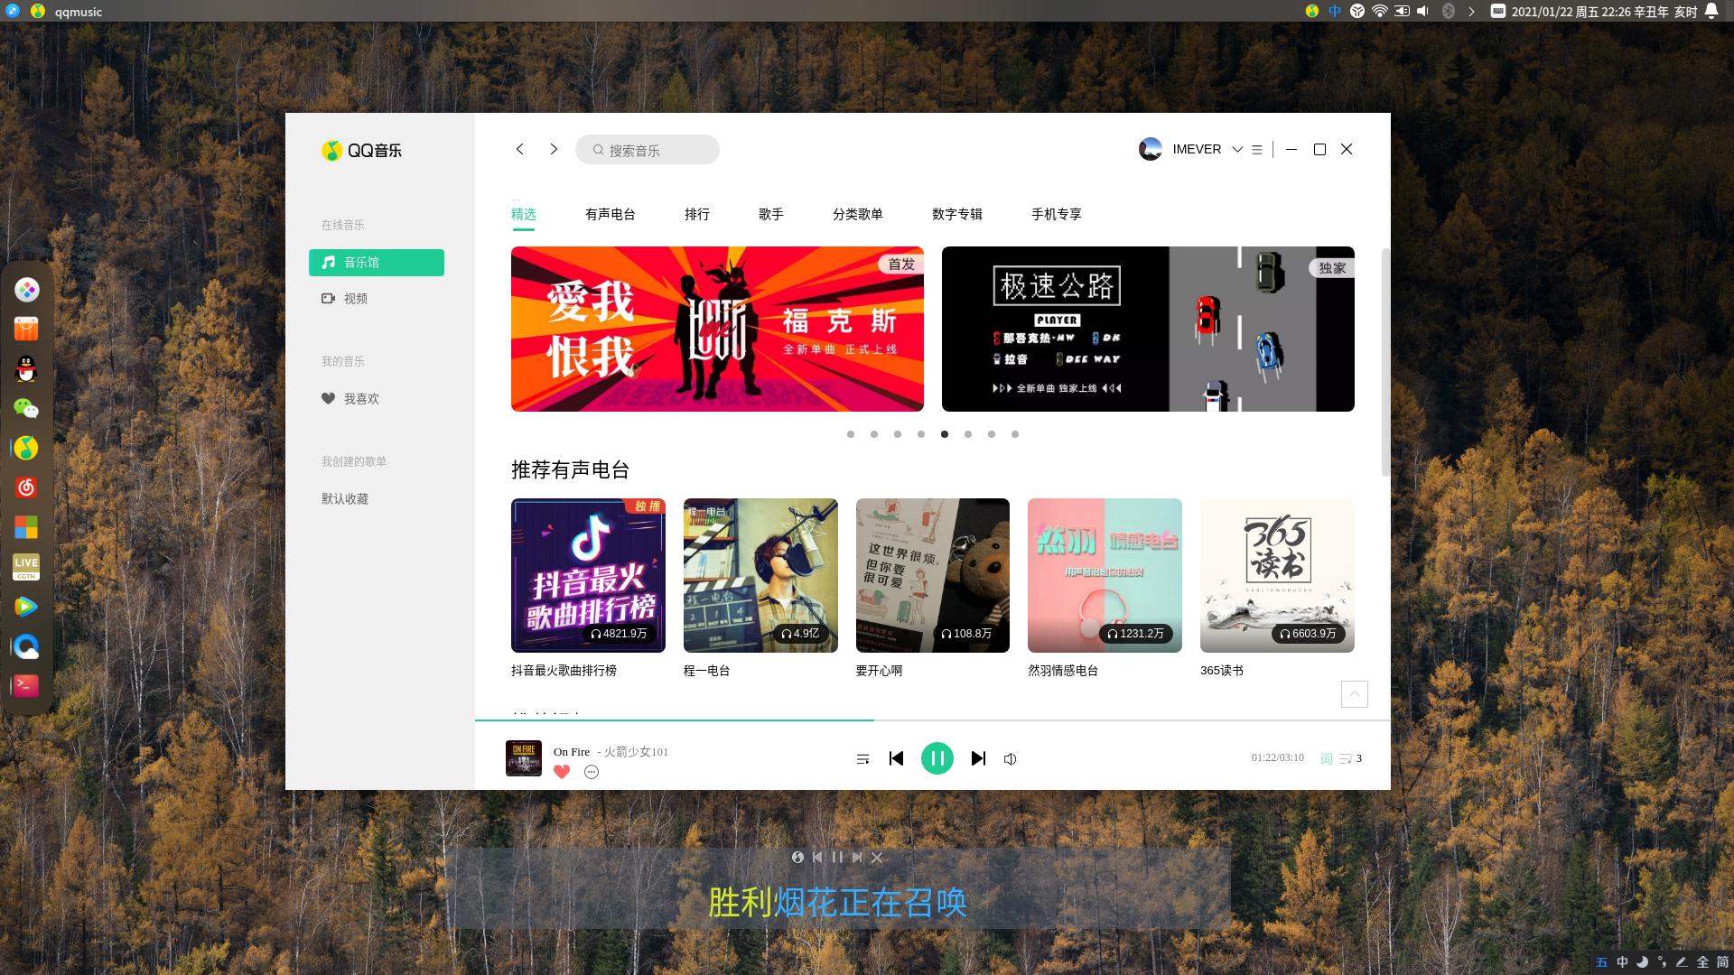
Task: Switch to the 精选 tab
Action: pyautogui.click(x=524, y=214)
